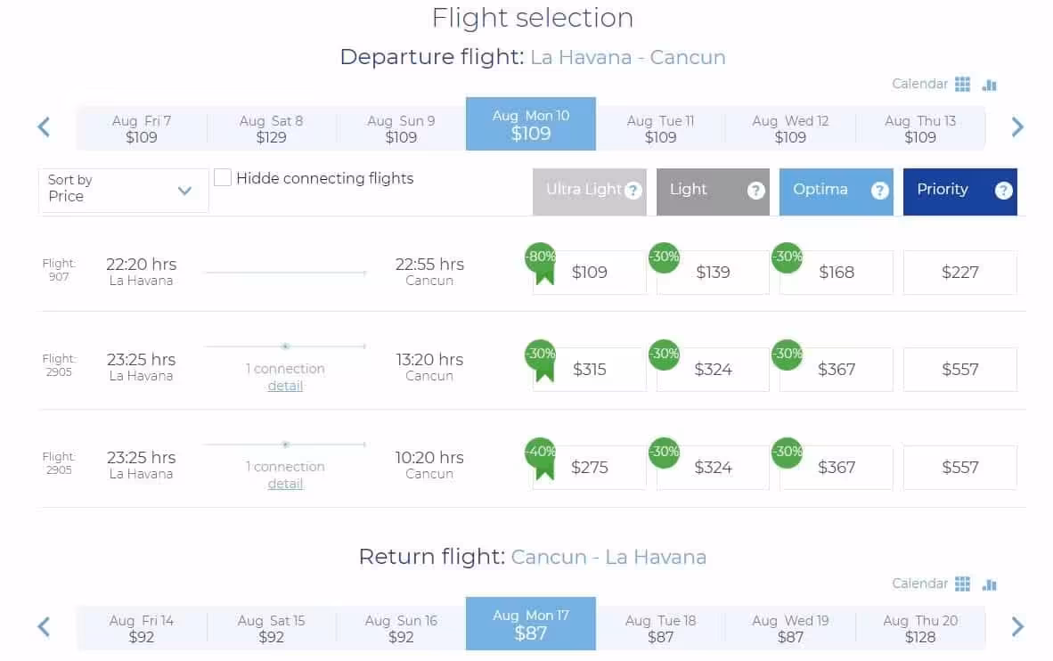Image resolution: width=1053 pixels, height=661 pixels.
Task: Go to next departure dates arrow
Action: pyautogui.click(x=1016, y=126)
